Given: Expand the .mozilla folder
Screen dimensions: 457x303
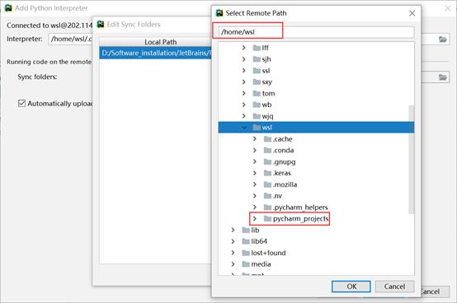Looking at the screenshot, I should [255, 184].
